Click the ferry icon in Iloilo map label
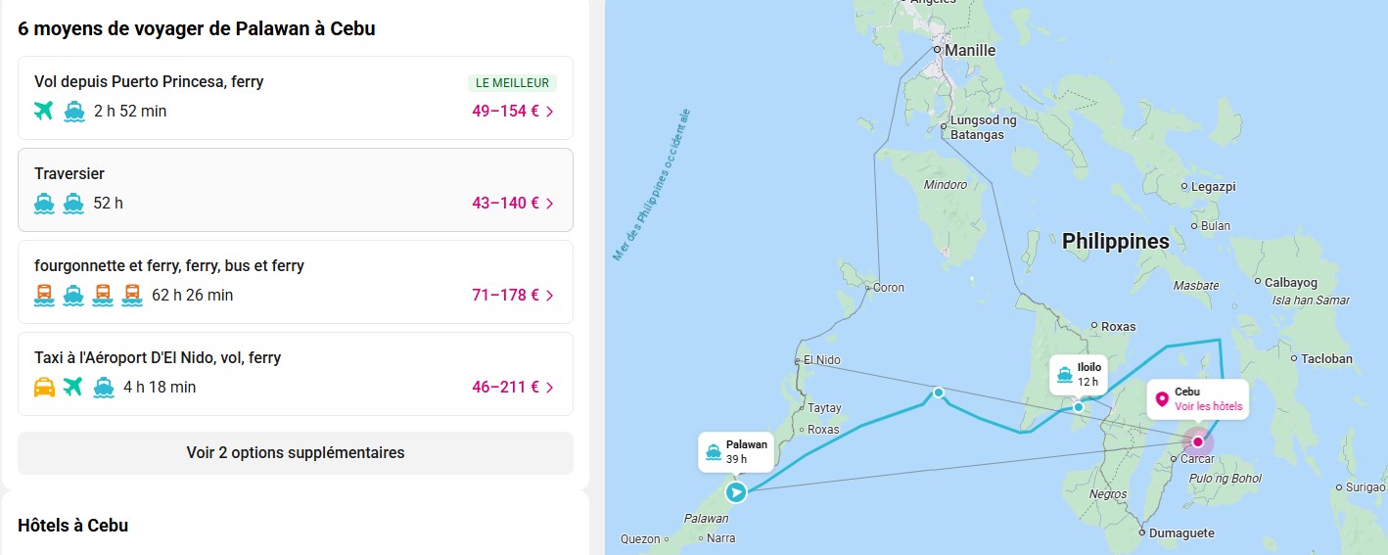1388x555 pixels. pyautogui.click(x=1064, y=374)
